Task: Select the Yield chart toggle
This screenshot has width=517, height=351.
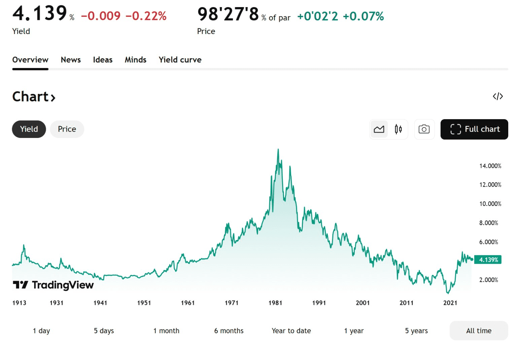Action: click(29, 129)
